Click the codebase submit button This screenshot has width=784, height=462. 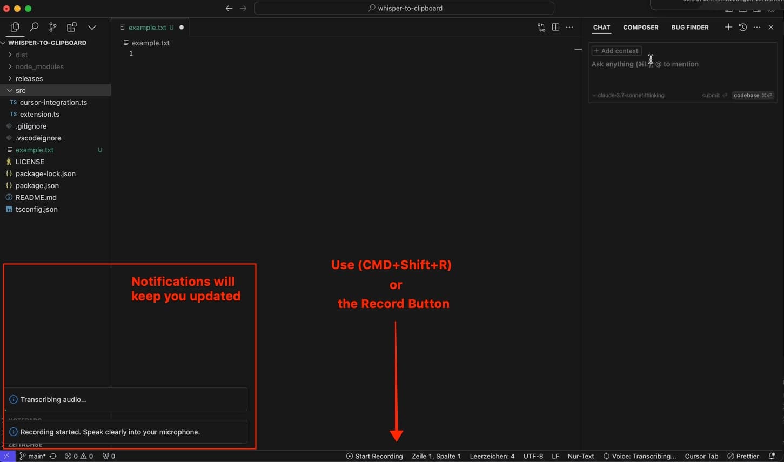753,95
